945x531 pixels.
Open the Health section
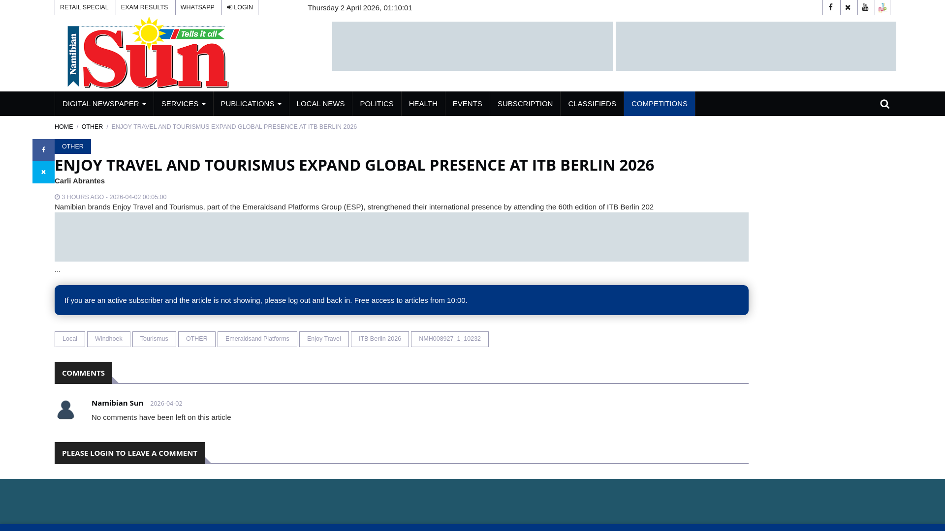coord(423,104)
